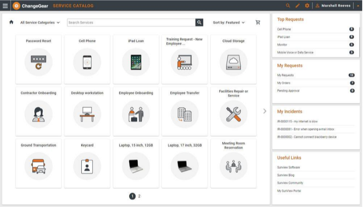The height and width of the screenshot is (207, 363).
Task: Open Mobile Voice or Data Service request
Action: pos(295,53)
